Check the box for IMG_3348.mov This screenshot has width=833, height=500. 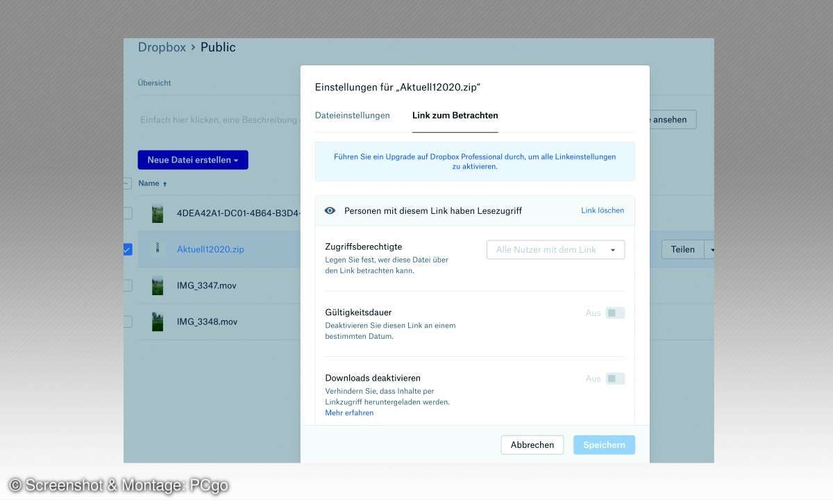(x=128, y=322)
